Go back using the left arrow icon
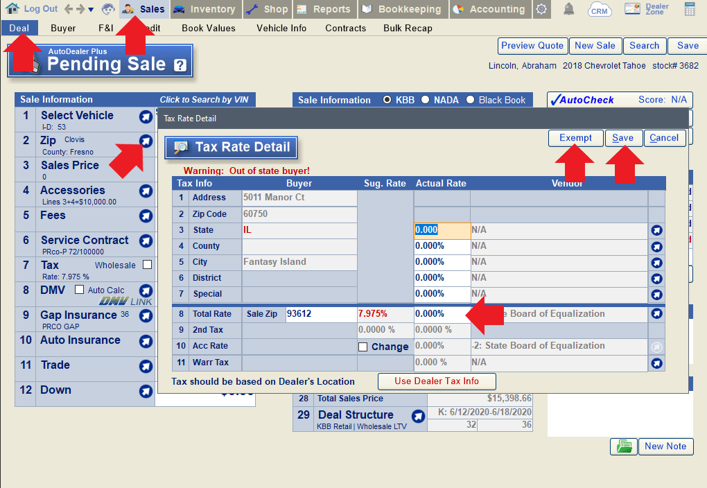The width and height of the screenshot is (707, 488). pos(69,8)
